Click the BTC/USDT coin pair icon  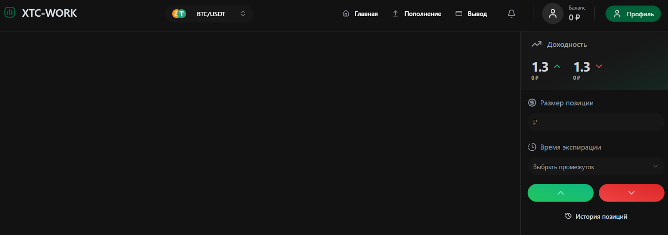[x=179, y=14]
